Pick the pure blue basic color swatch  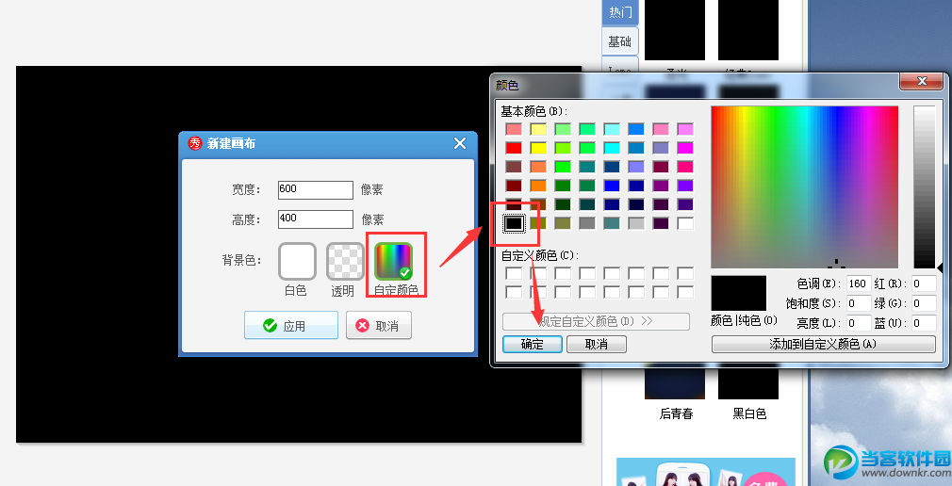point(612,185)
